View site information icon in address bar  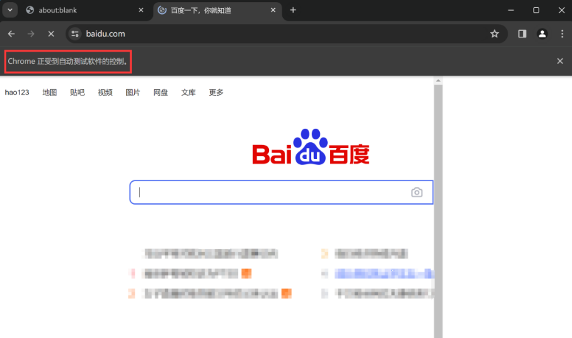click(x=75, y=34)
